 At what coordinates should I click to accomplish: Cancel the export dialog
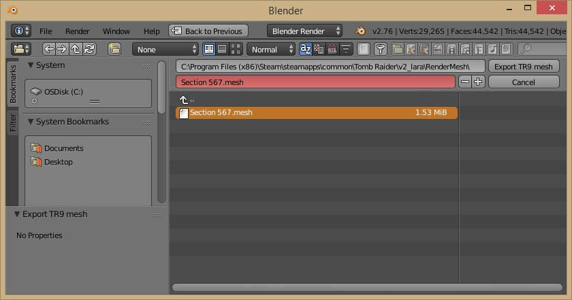click(x=524, y=82)
